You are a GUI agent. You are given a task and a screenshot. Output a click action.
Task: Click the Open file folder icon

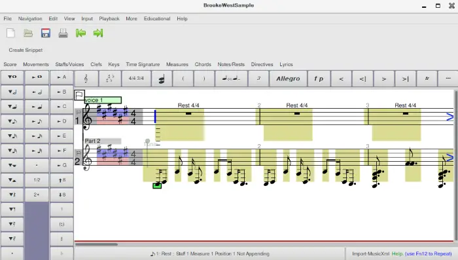pos(28,33)
